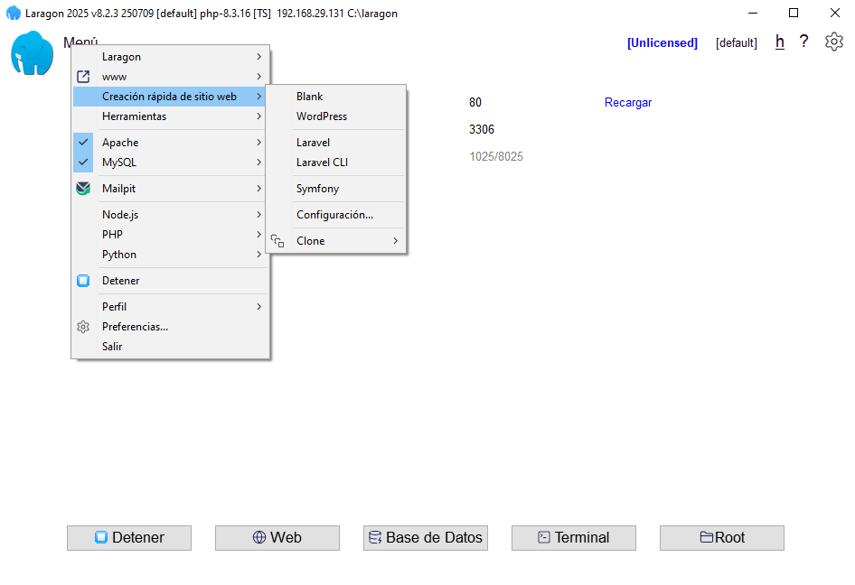Viewport: 855px width, 585px height.
Task: Click the [default] profile label
Action: point(737,43)
